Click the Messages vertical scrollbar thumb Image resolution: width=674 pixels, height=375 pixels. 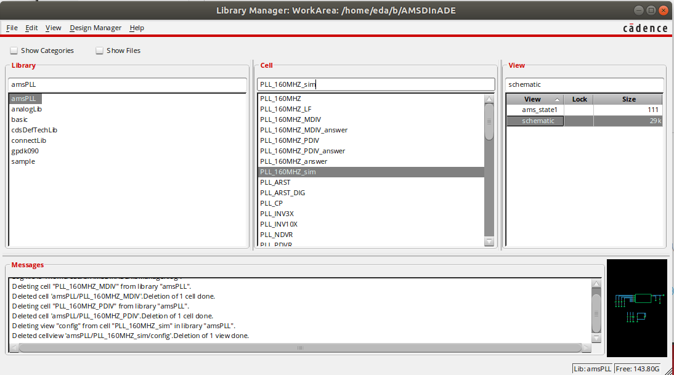[x=596, y=313]
